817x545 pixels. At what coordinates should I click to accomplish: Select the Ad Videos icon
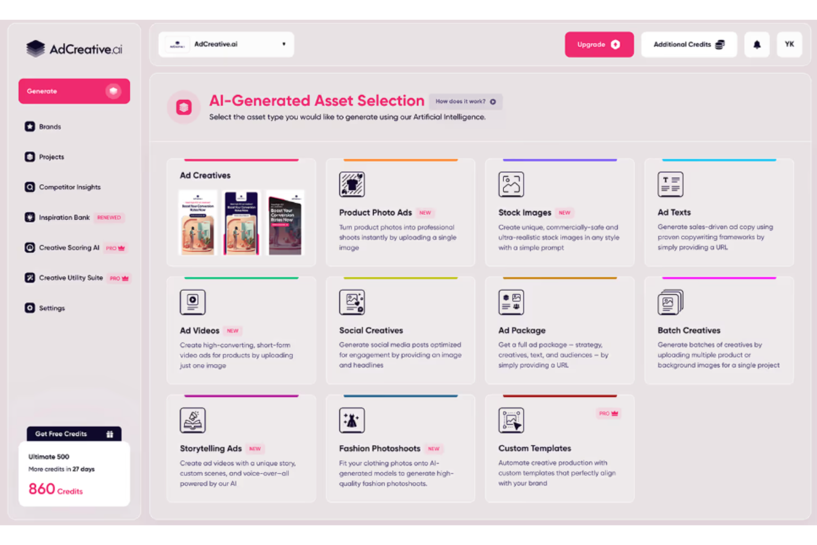coord(193,302)
